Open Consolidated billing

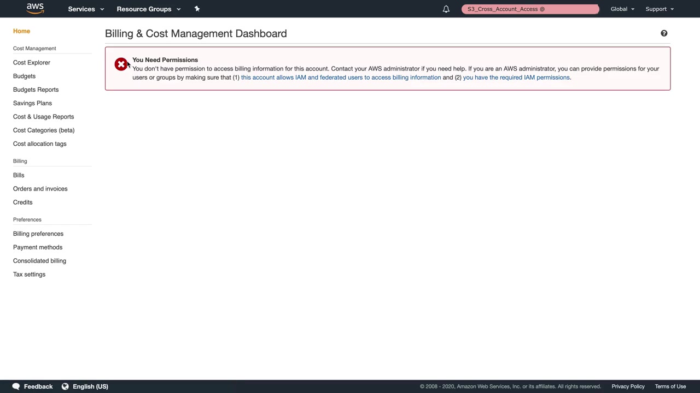click(x=39, y=261)
